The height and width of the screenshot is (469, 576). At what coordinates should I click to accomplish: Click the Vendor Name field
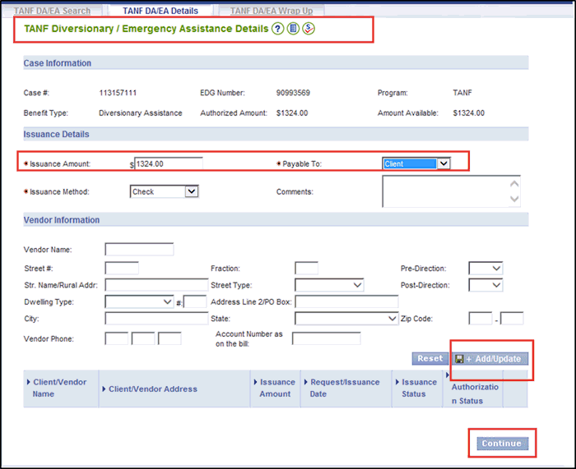coord(139,250)
